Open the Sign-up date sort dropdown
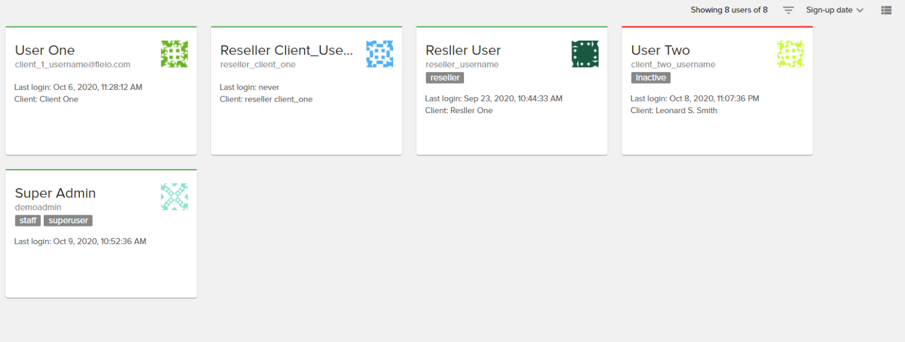 tap(835, 10)
